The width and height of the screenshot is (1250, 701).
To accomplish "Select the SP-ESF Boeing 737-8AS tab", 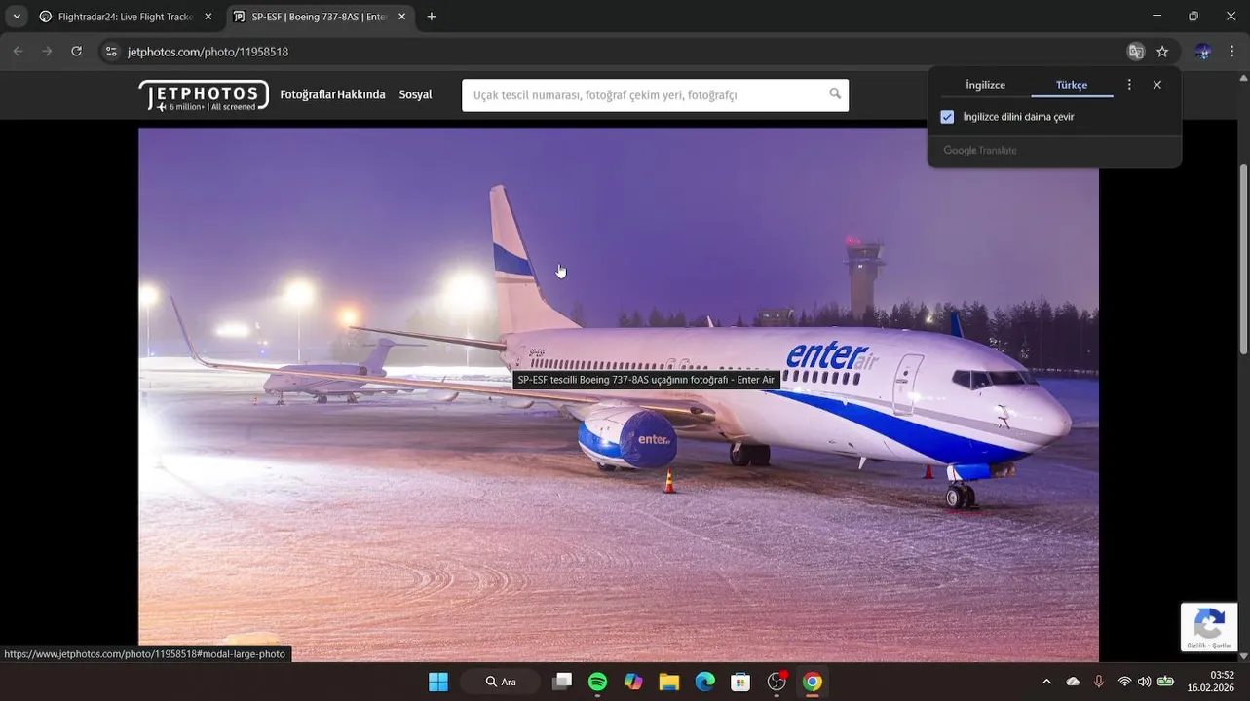I will [319, 17].
